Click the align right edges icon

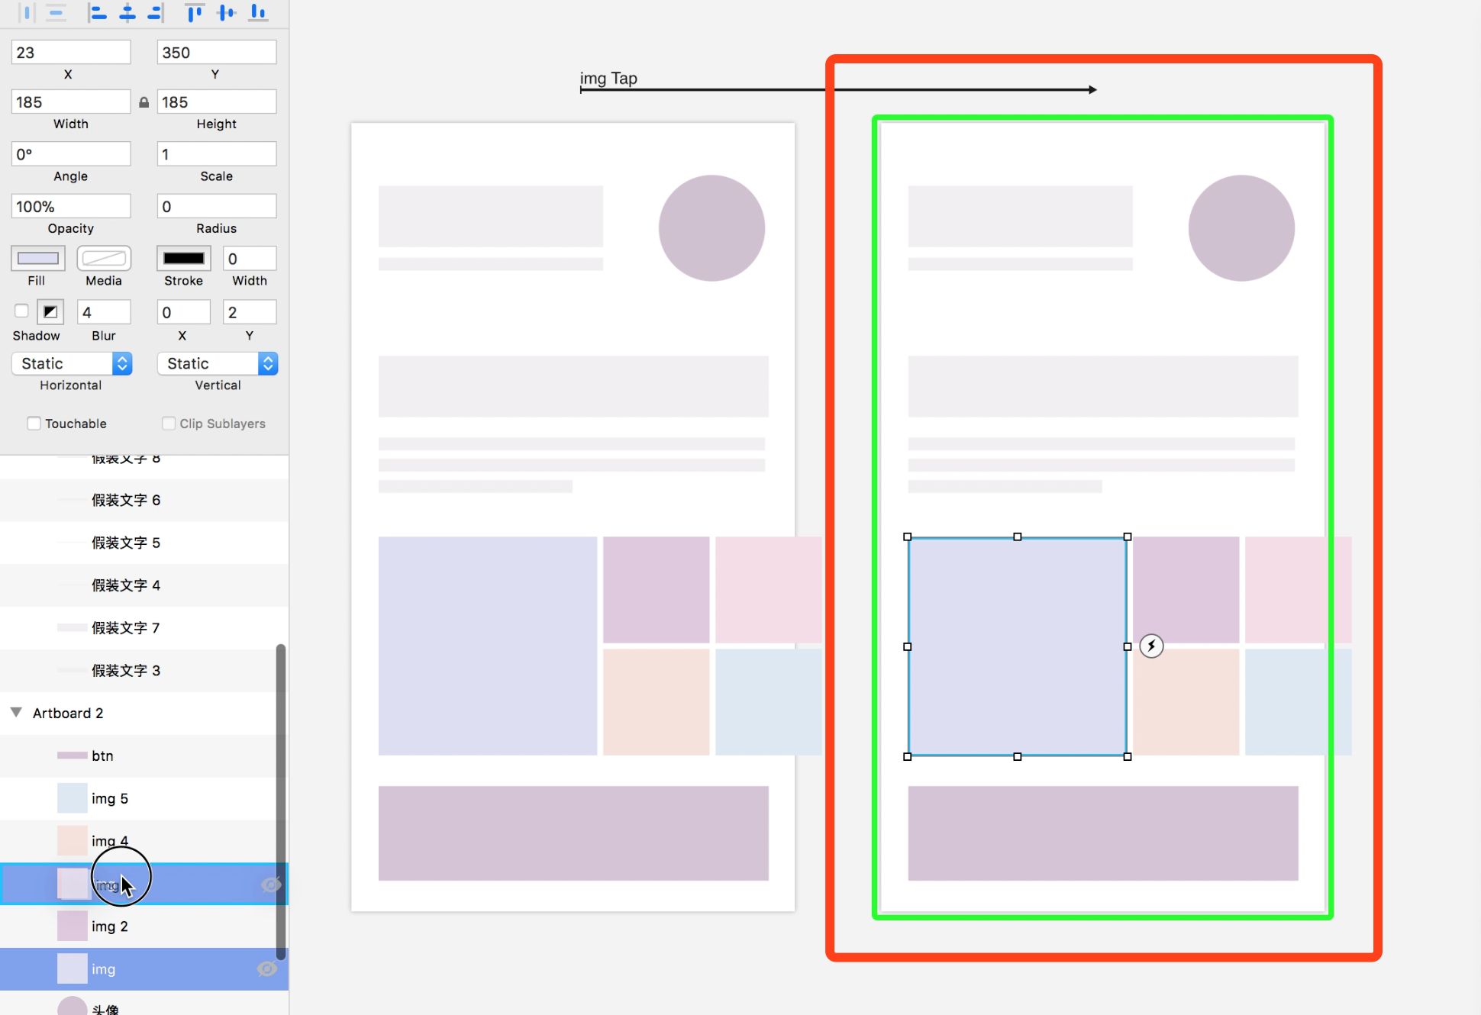click(156, 12)
